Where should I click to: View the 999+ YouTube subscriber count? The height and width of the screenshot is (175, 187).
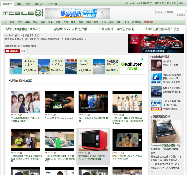[x=24, y=51]
